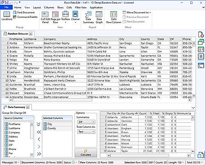Select State in Source Columns

point(12,141)
